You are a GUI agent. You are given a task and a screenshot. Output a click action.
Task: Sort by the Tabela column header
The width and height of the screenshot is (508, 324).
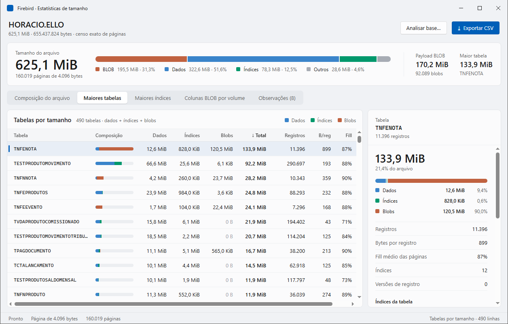(x=21, y=136)
